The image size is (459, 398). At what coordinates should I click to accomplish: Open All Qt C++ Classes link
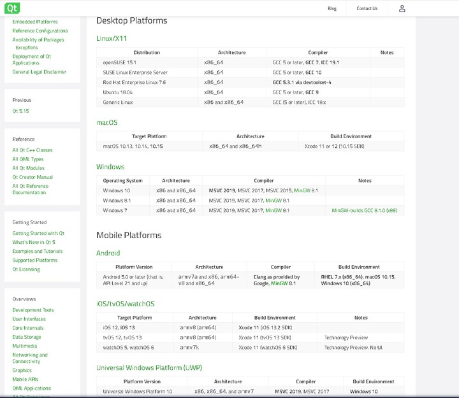pyautogui.click(x=33, y=150)
